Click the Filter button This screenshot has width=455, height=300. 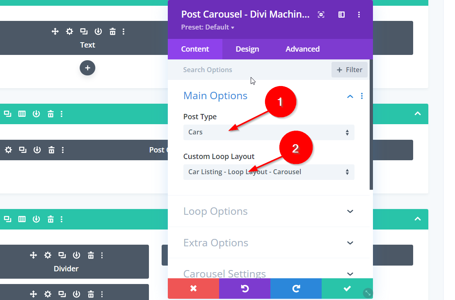point(350,70)
